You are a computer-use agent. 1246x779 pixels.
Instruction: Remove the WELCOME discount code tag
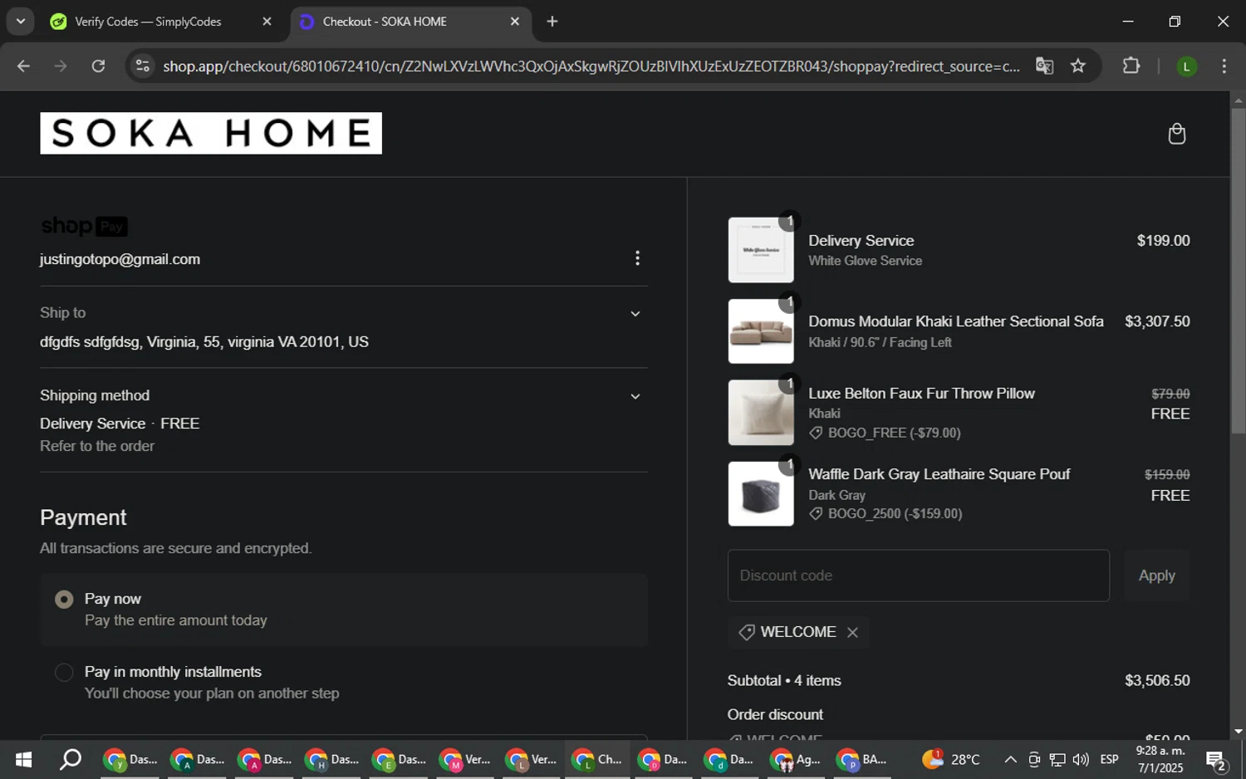pos(852,632)
